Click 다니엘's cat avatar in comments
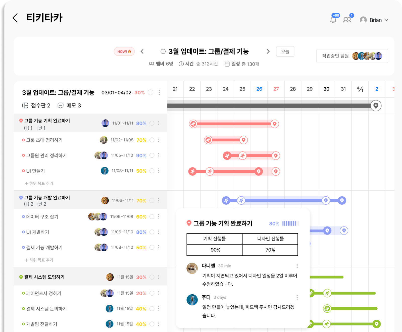The width and height of the screenshot is (402, 332). coord(192,268)
